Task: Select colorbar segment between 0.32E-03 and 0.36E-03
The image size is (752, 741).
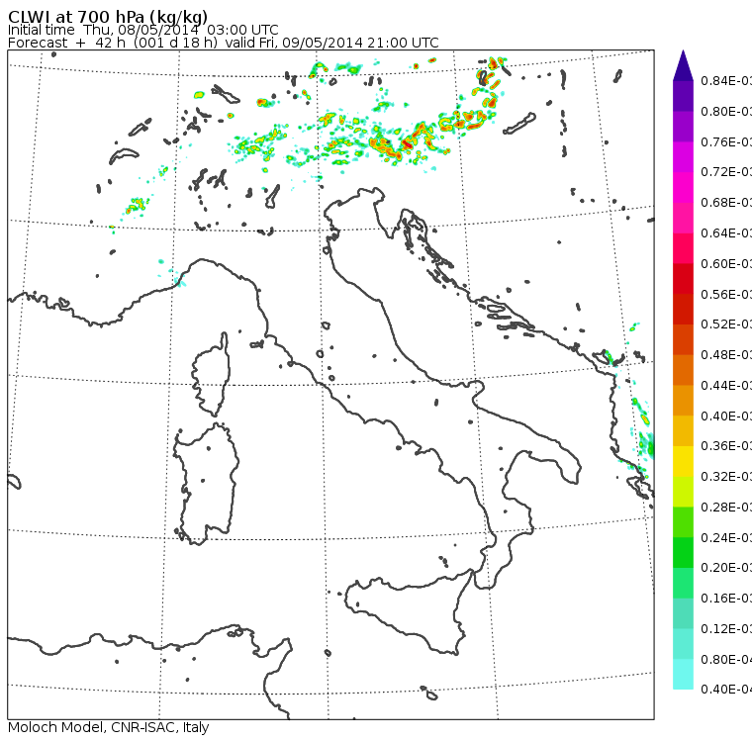Action: tap(683, 461)
